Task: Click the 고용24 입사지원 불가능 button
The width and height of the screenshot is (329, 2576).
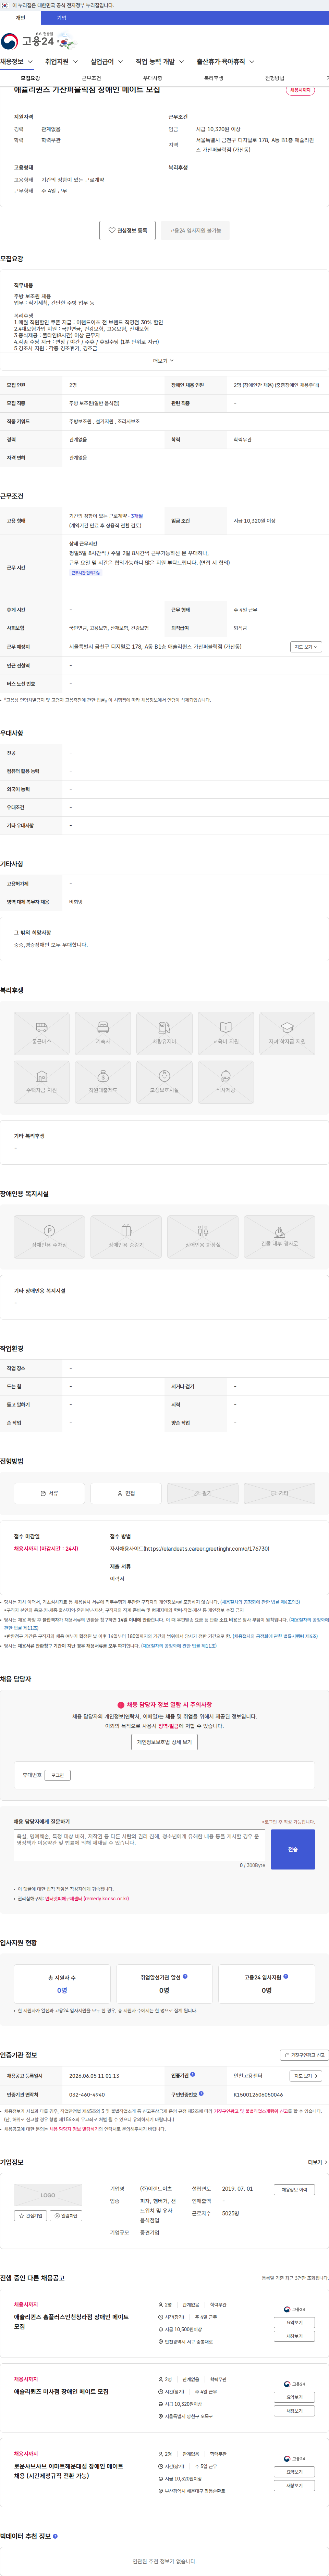Action: [x=195, y=230]
